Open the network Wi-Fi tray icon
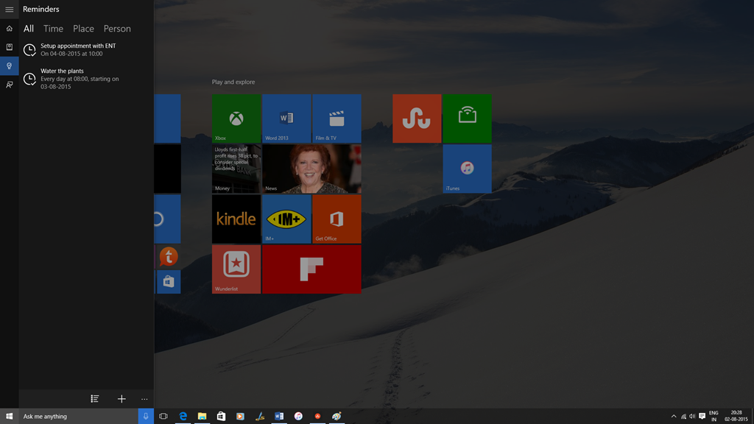This screenshot has width=754, height=424. (x=683, y=417)
